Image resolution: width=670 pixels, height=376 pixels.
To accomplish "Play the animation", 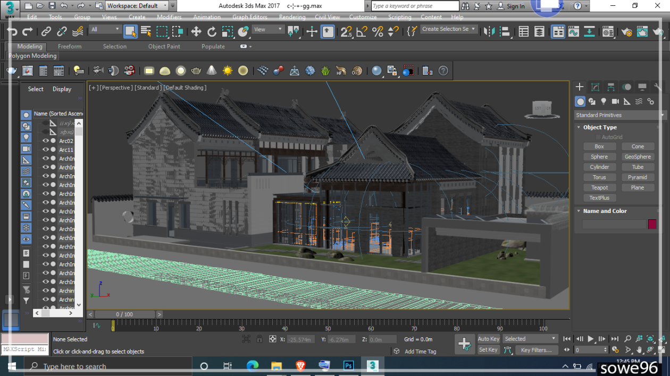I will tap(591, 339).
